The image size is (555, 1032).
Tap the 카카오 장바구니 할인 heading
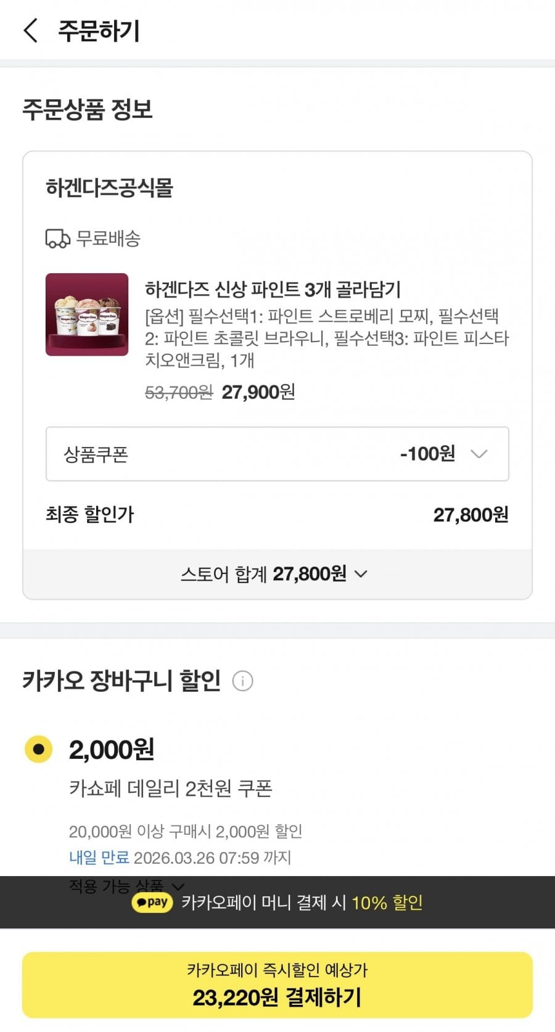pyautogui.click(x=121, y=681)
